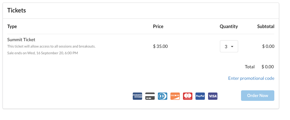This screenshot has height=120, width=290.
Task: Click the Subtotal column header
Action: [266, 26]
